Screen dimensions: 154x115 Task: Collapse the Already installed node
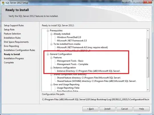point(51,34)
